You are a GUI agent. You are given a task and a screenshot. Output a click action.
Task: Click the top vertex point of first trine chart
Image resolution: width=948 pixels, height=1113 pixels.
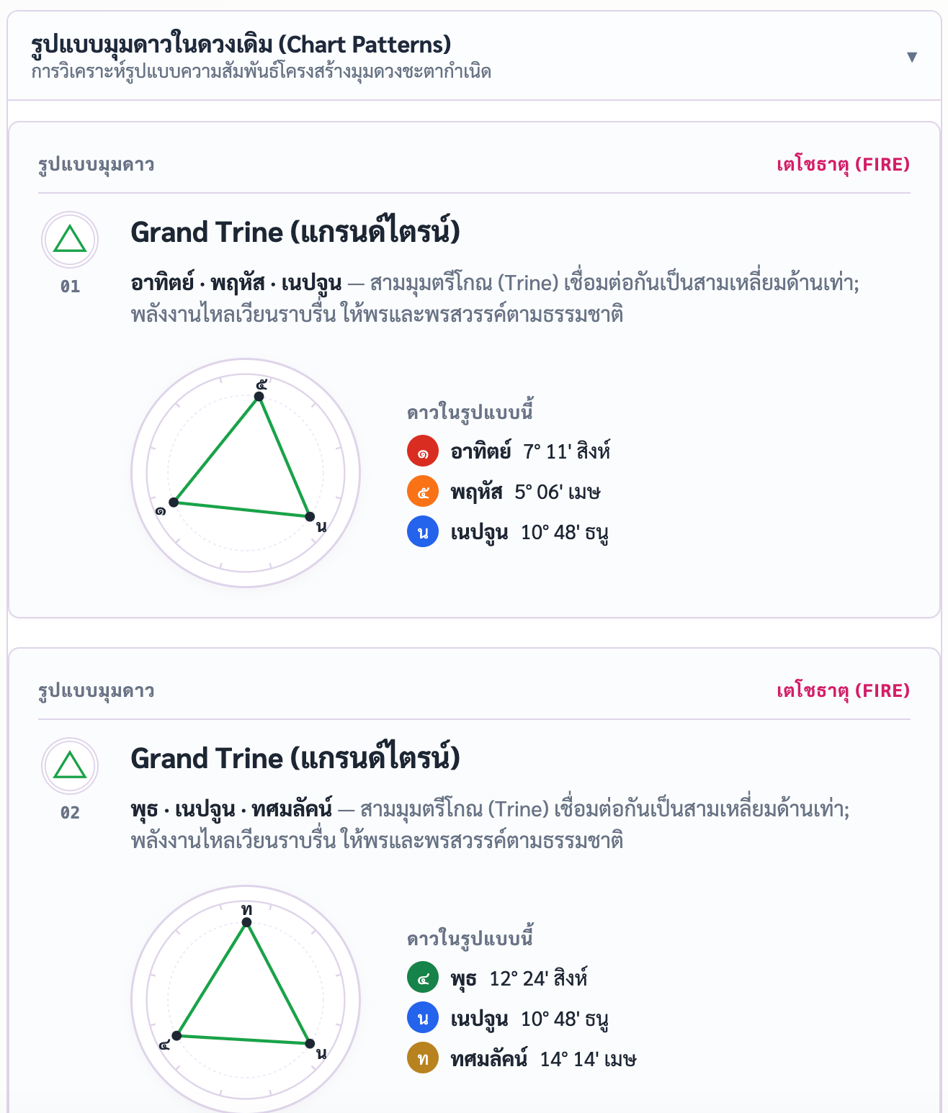click(x=259, y=396)
